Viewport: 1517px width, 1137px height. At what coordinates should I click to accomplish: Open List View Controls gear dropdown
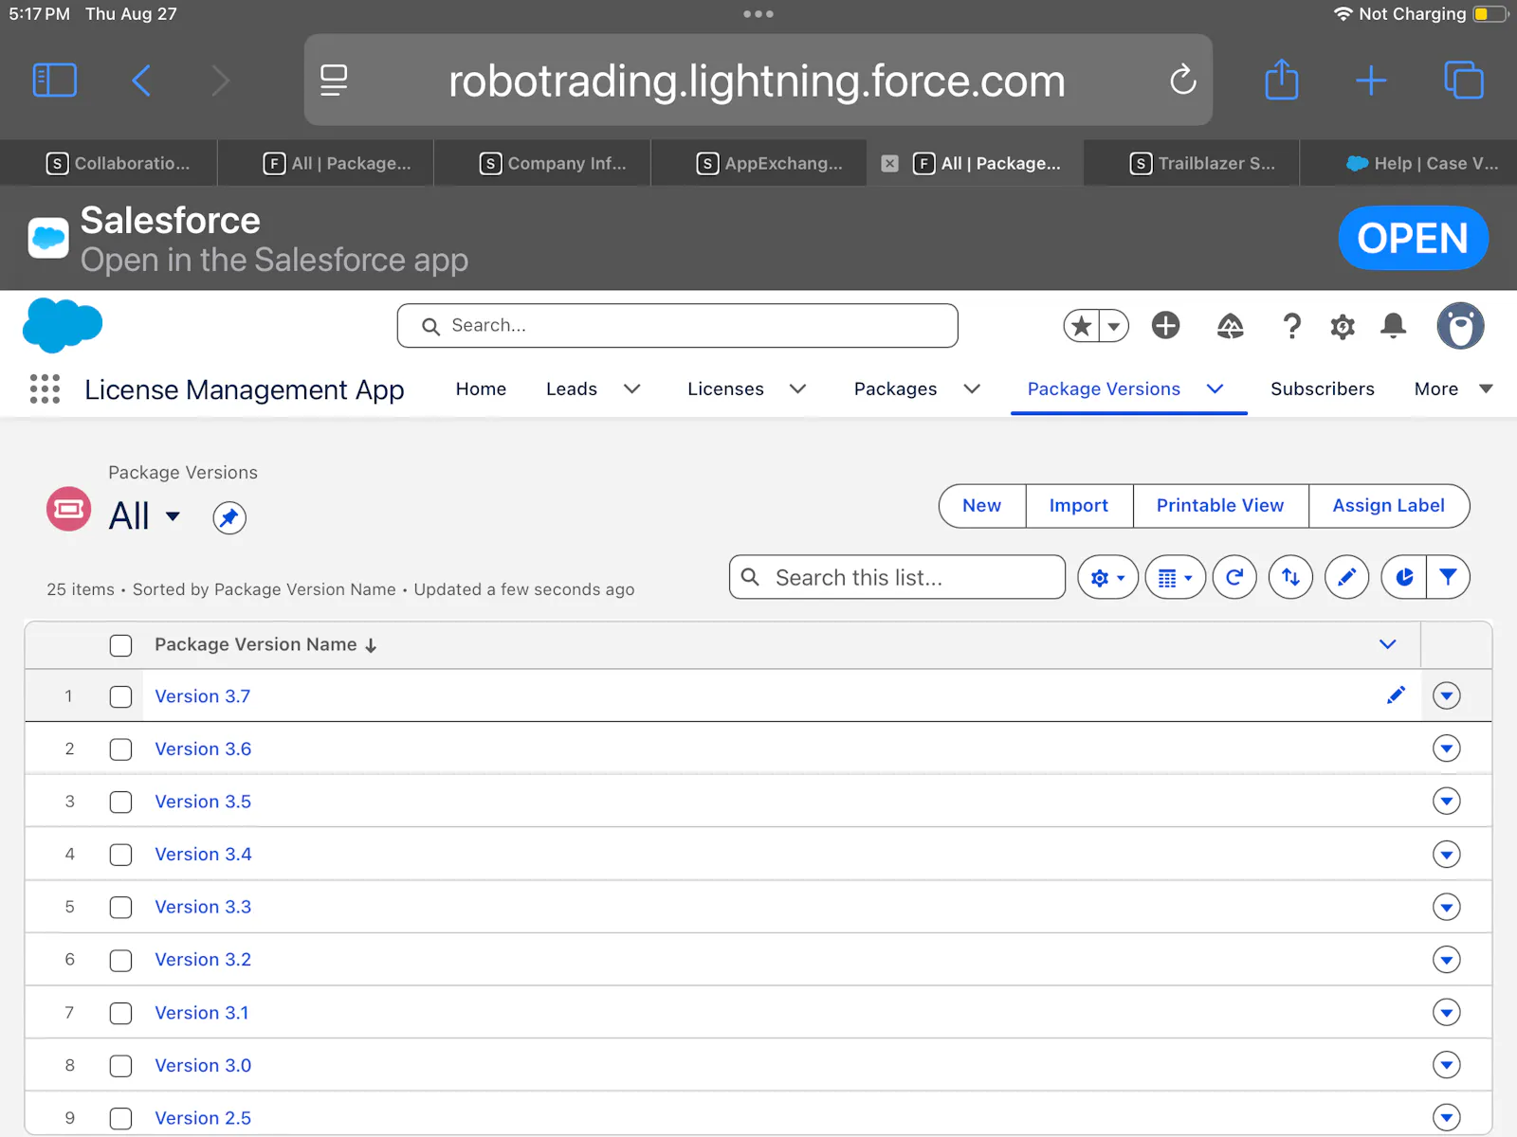click(x=1107, y=577)
